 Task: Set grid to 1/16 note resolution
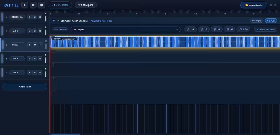(191, 30)
